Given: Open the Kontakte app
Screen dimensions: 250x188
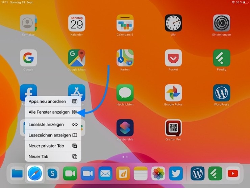Looking at the screenshot, I should point(28,23).
